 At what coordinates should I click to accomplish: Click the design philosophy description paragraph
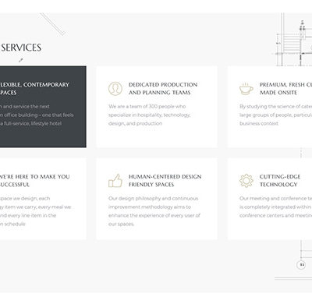(x=154, y=211)
